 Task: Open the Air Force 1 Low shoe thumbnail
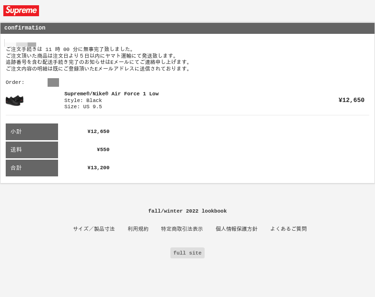(x=15, y=101)
